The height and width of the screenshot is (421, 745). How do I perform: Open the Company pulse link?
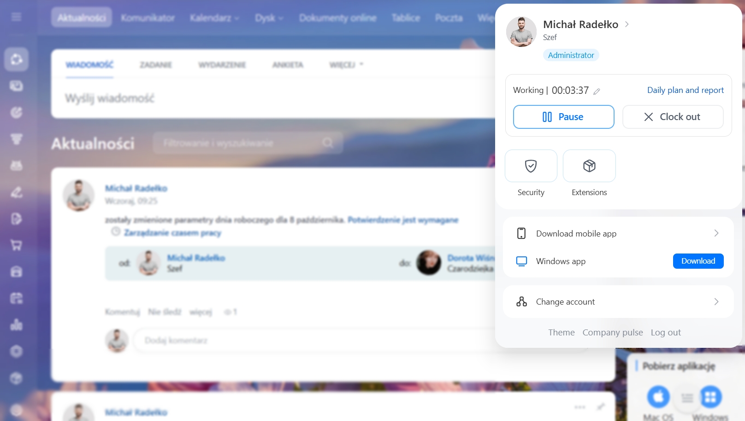612,332
